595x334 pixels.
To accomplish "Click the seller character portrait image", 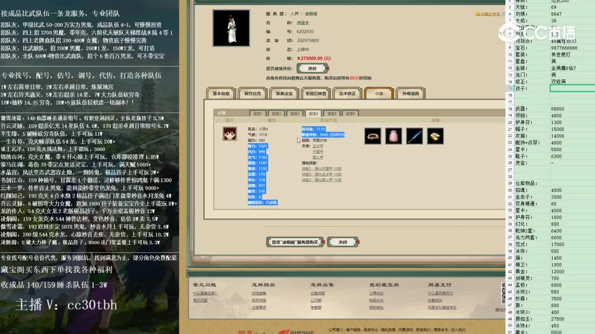I will [x=231, y=28].
